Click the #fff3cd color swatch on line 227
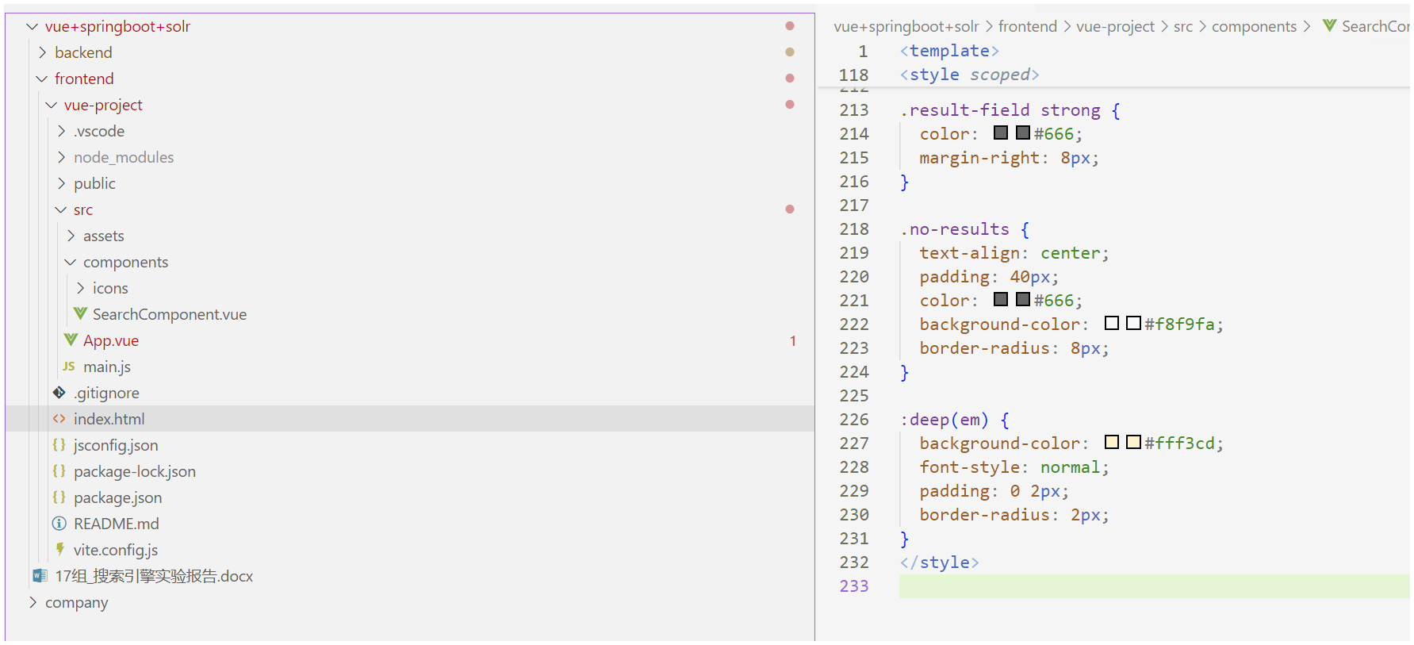Image resolution: width=1414 pixels, height=645 pixels. coord(1112,442)
